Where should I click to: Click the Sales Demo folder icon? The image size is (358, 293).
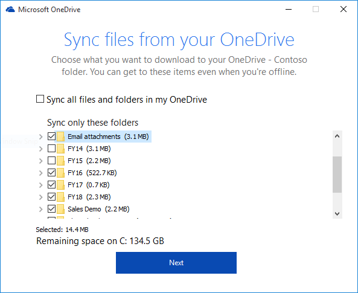pos(60,209)
